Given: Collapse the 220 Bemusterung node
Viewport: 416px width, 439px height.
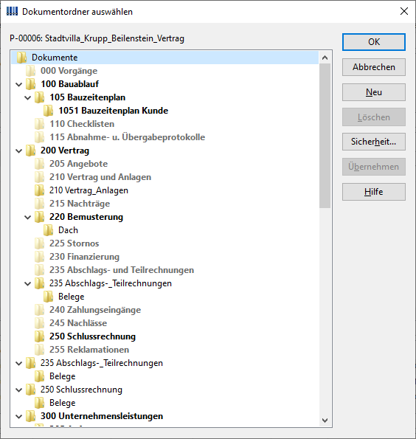Looking at the screenshot, I should (x=28, y=217).
